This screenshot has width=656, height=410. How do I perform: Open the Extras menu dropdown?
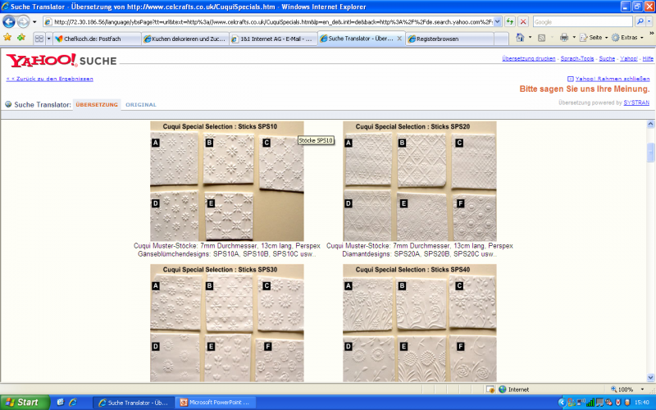pos(630,38)
